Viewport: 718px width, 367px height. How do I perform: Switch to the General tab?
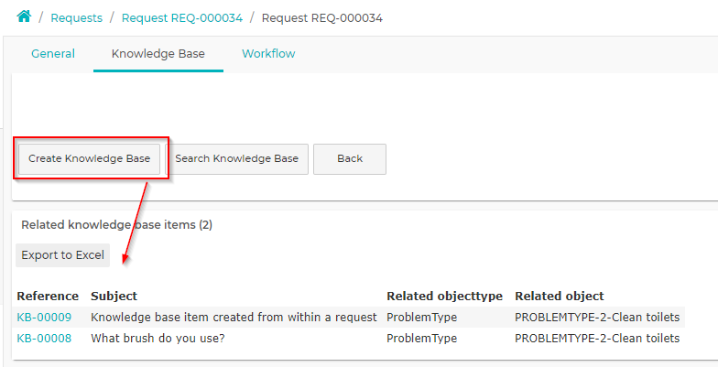(x=53, y=53)
